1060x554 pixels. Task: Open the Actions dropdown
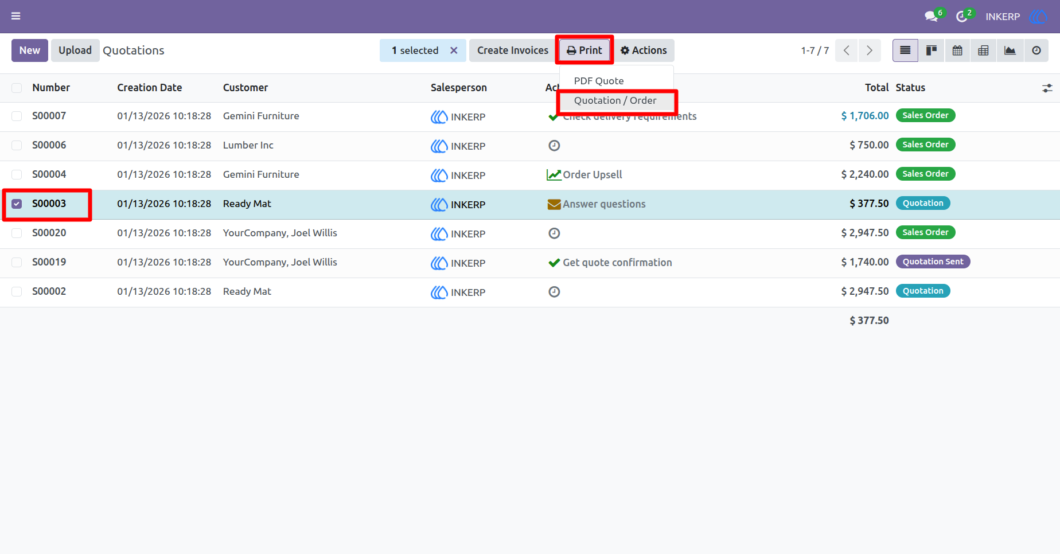pos(644,50)
